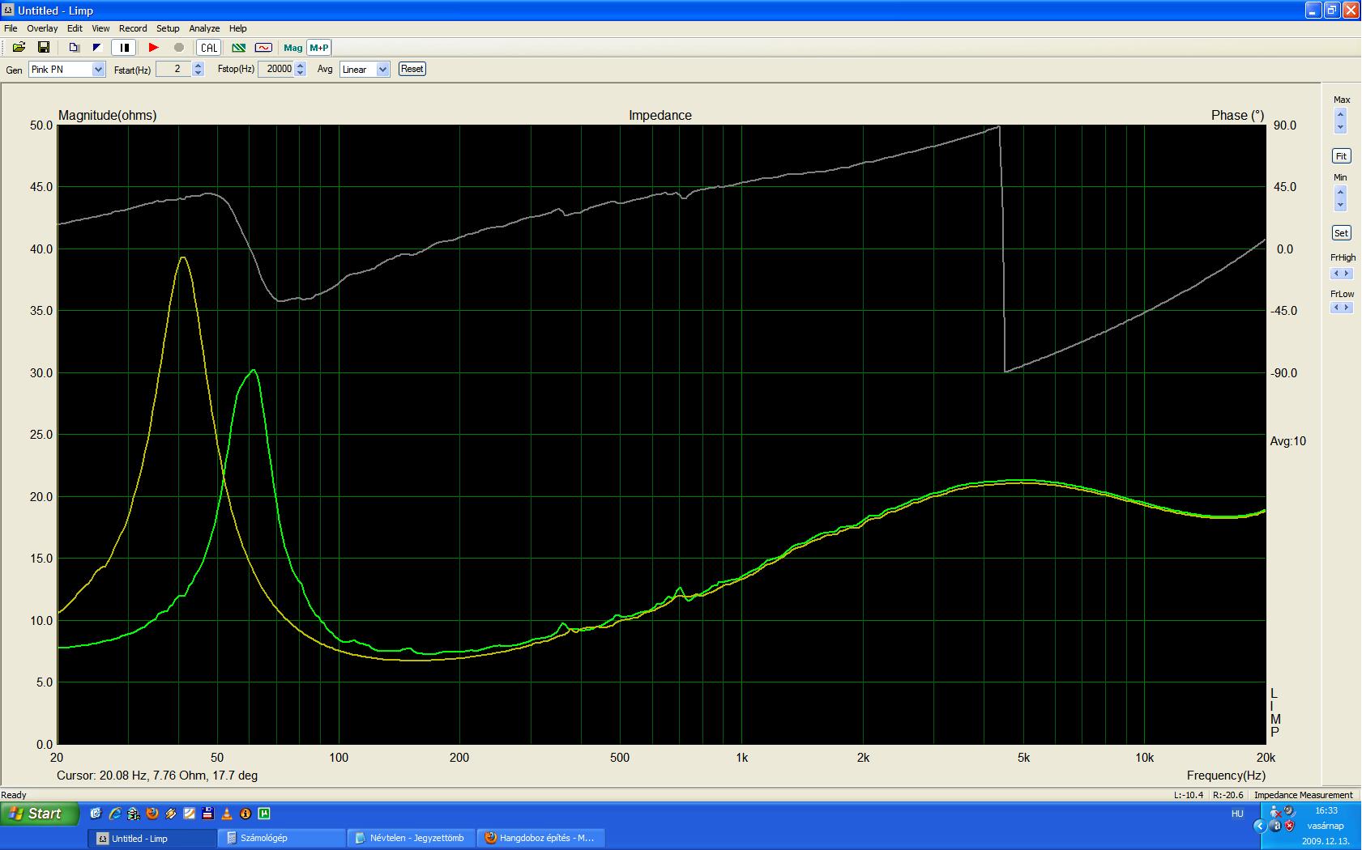The height and width of the screenshot is (850, 1362).
Task: Open the Record menu
Action: tap(133, 28)
